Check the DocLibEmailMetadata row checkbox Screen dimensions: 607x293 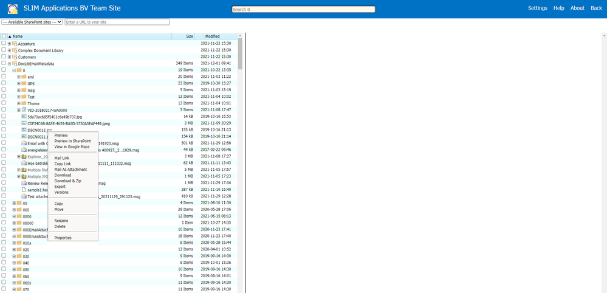point(4,63)
